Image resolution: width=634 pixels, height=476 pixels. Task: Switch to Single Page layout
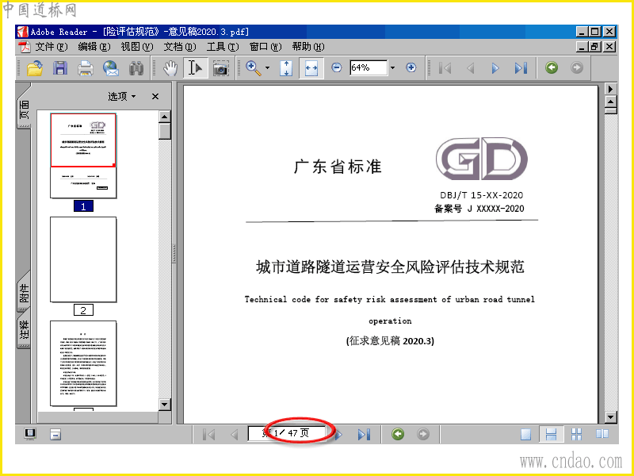[x=525, y=434]
